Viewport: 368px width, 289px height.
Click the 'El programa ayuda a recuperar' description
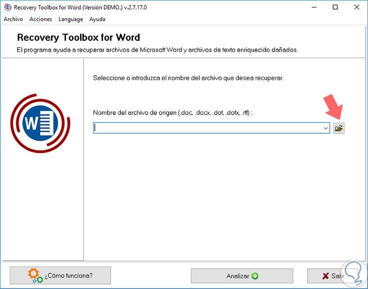(157, 50)
